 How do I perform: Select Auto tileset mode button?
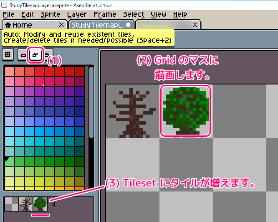pos(35,55)
